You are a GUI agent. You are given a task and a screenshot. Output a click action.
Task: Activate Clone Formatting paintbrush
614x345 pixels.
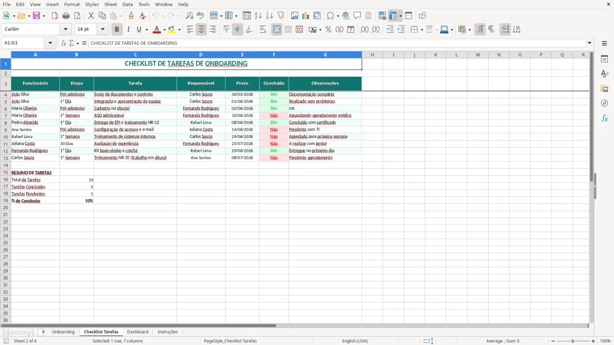tap(131, 16)
